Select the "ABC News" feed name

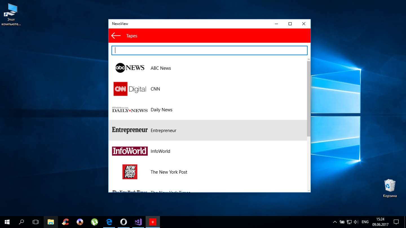pyautogui.click(x=161, y=68)
